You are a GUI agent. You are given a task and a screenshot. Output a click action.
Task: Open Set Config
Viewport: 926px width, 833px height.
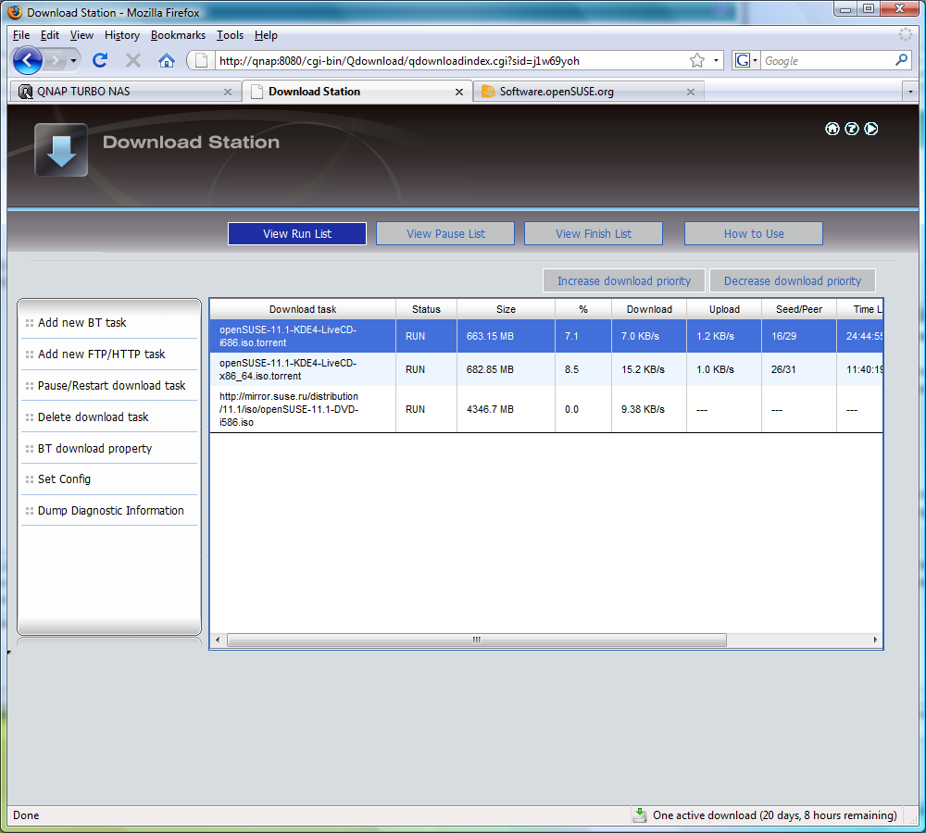(x=65, y=479)
